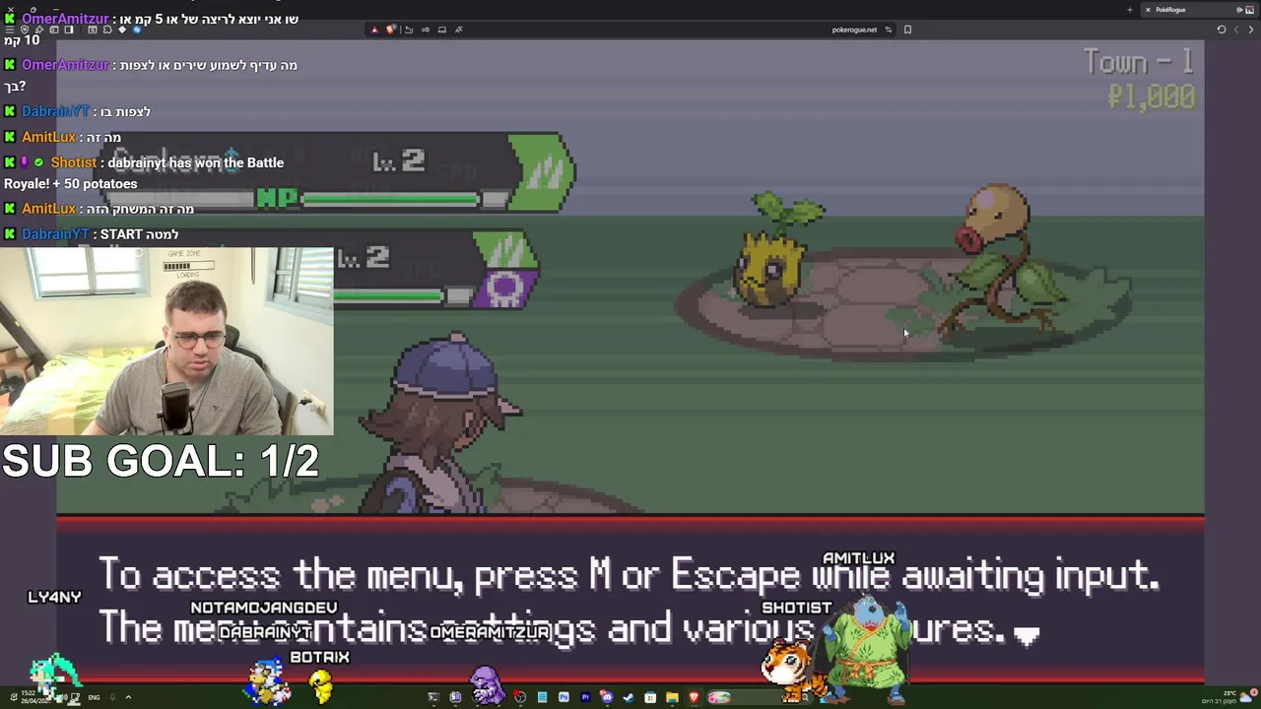Open the Terminal app in the taskbar
Viewport: 1261px width, 709px height.
pos(433,697)
